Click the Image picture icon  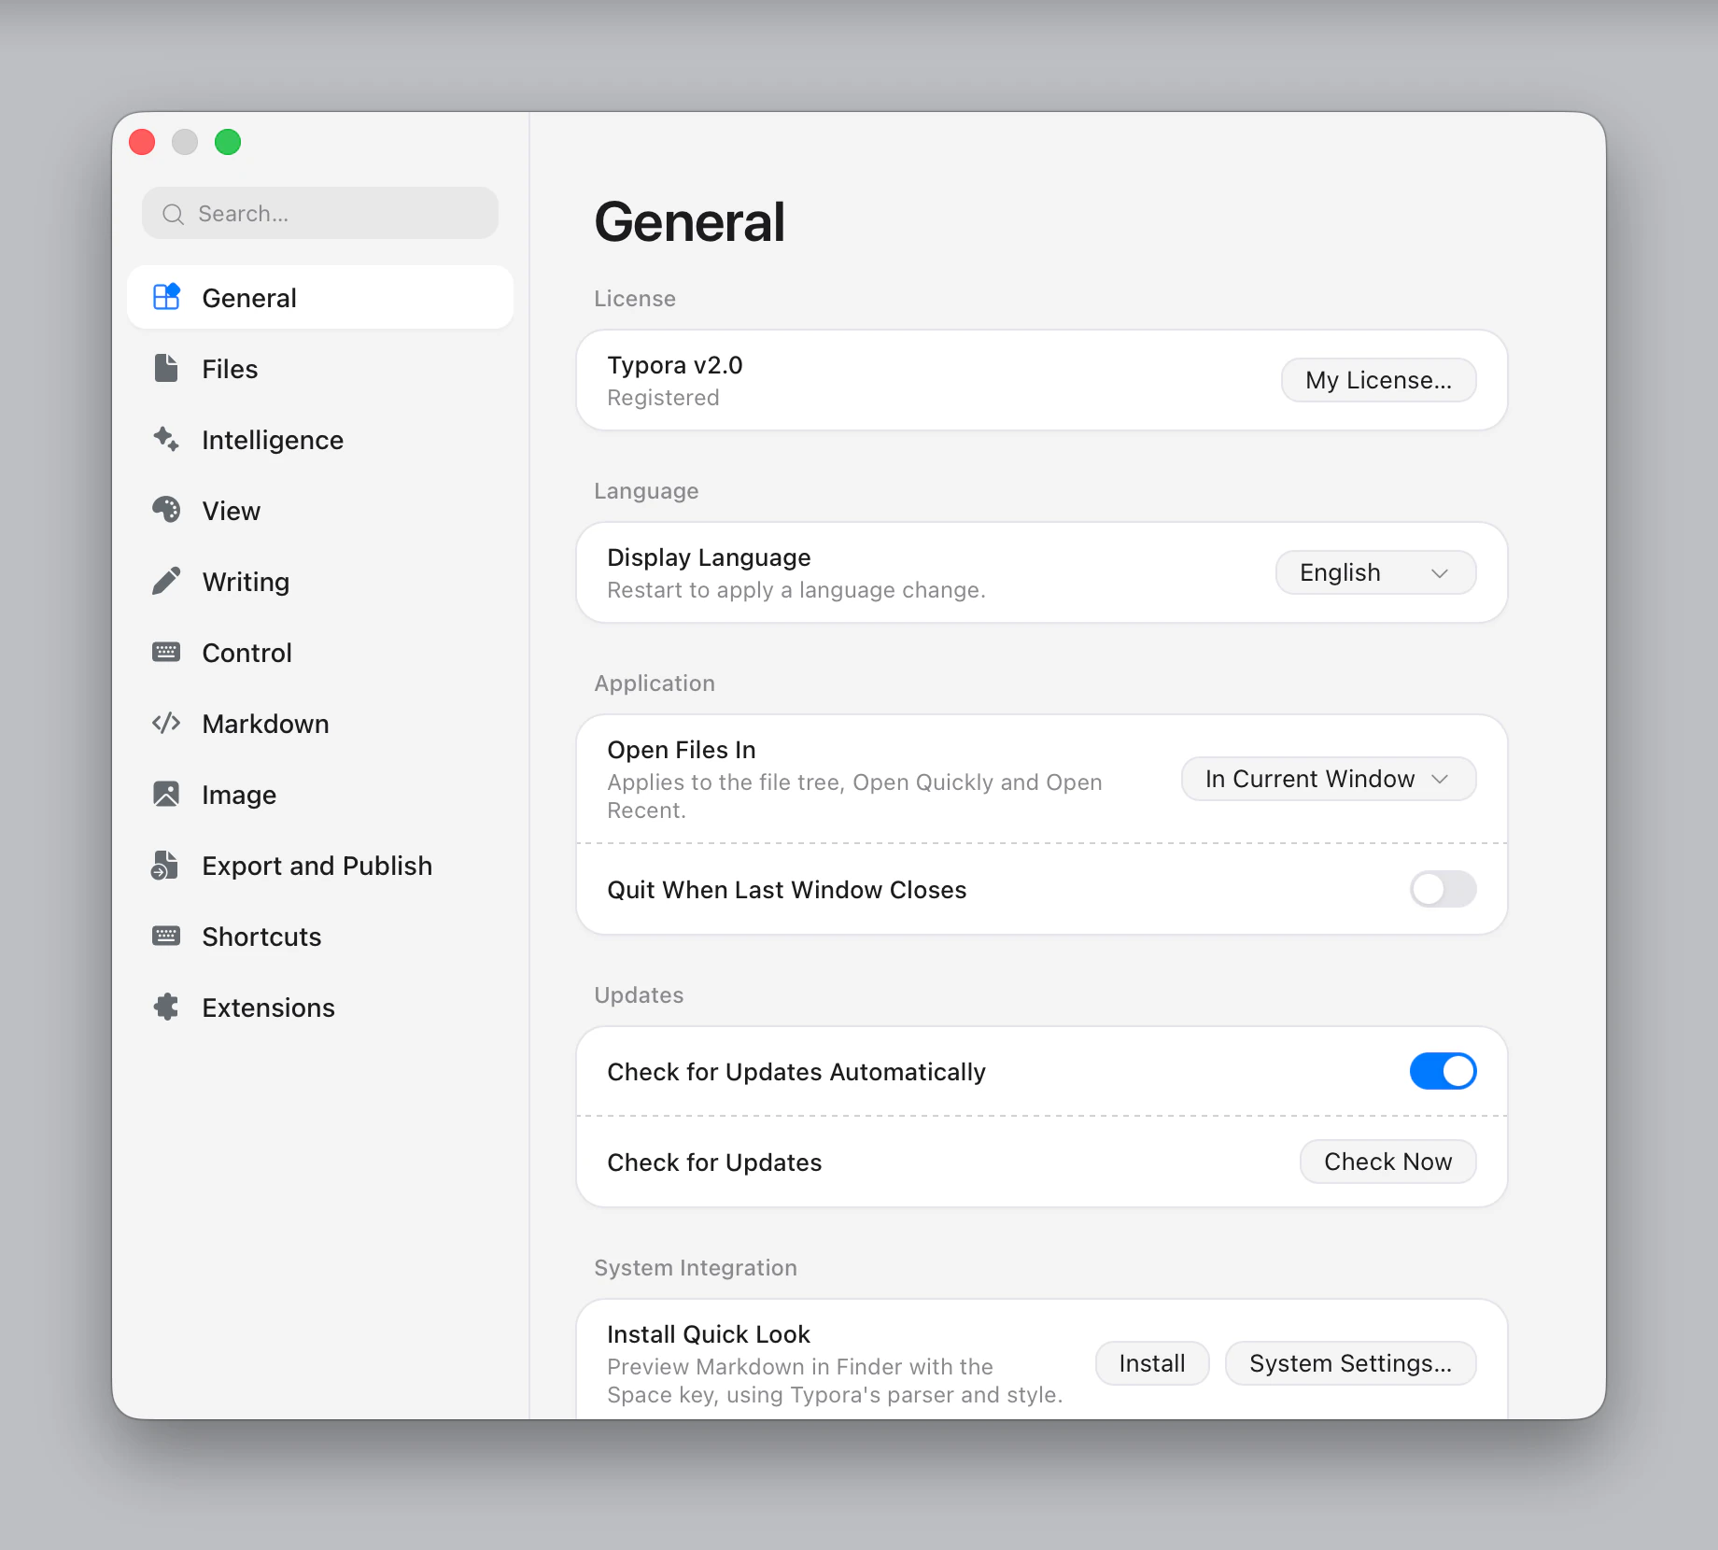pyautogui.click(x=166, y=794)
